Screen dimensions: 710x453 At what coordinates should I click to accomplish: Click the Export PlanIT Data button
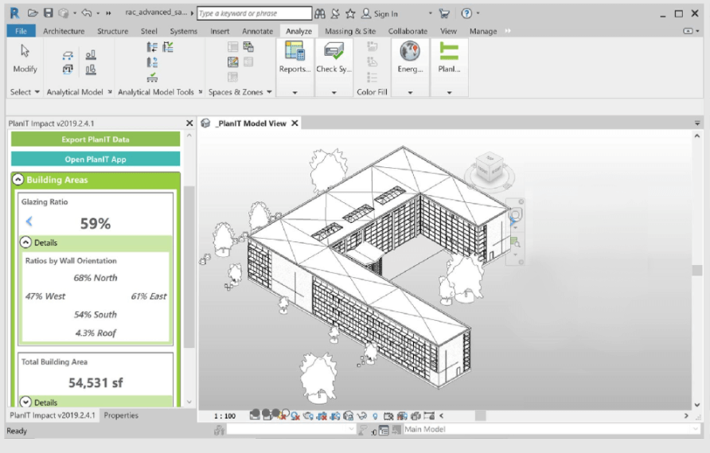(x=96, y=139)
